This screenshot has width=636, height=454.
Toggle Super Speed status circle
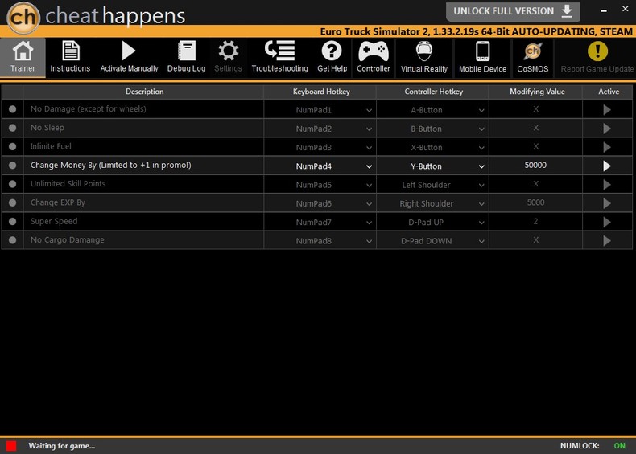tap(13, 222)
